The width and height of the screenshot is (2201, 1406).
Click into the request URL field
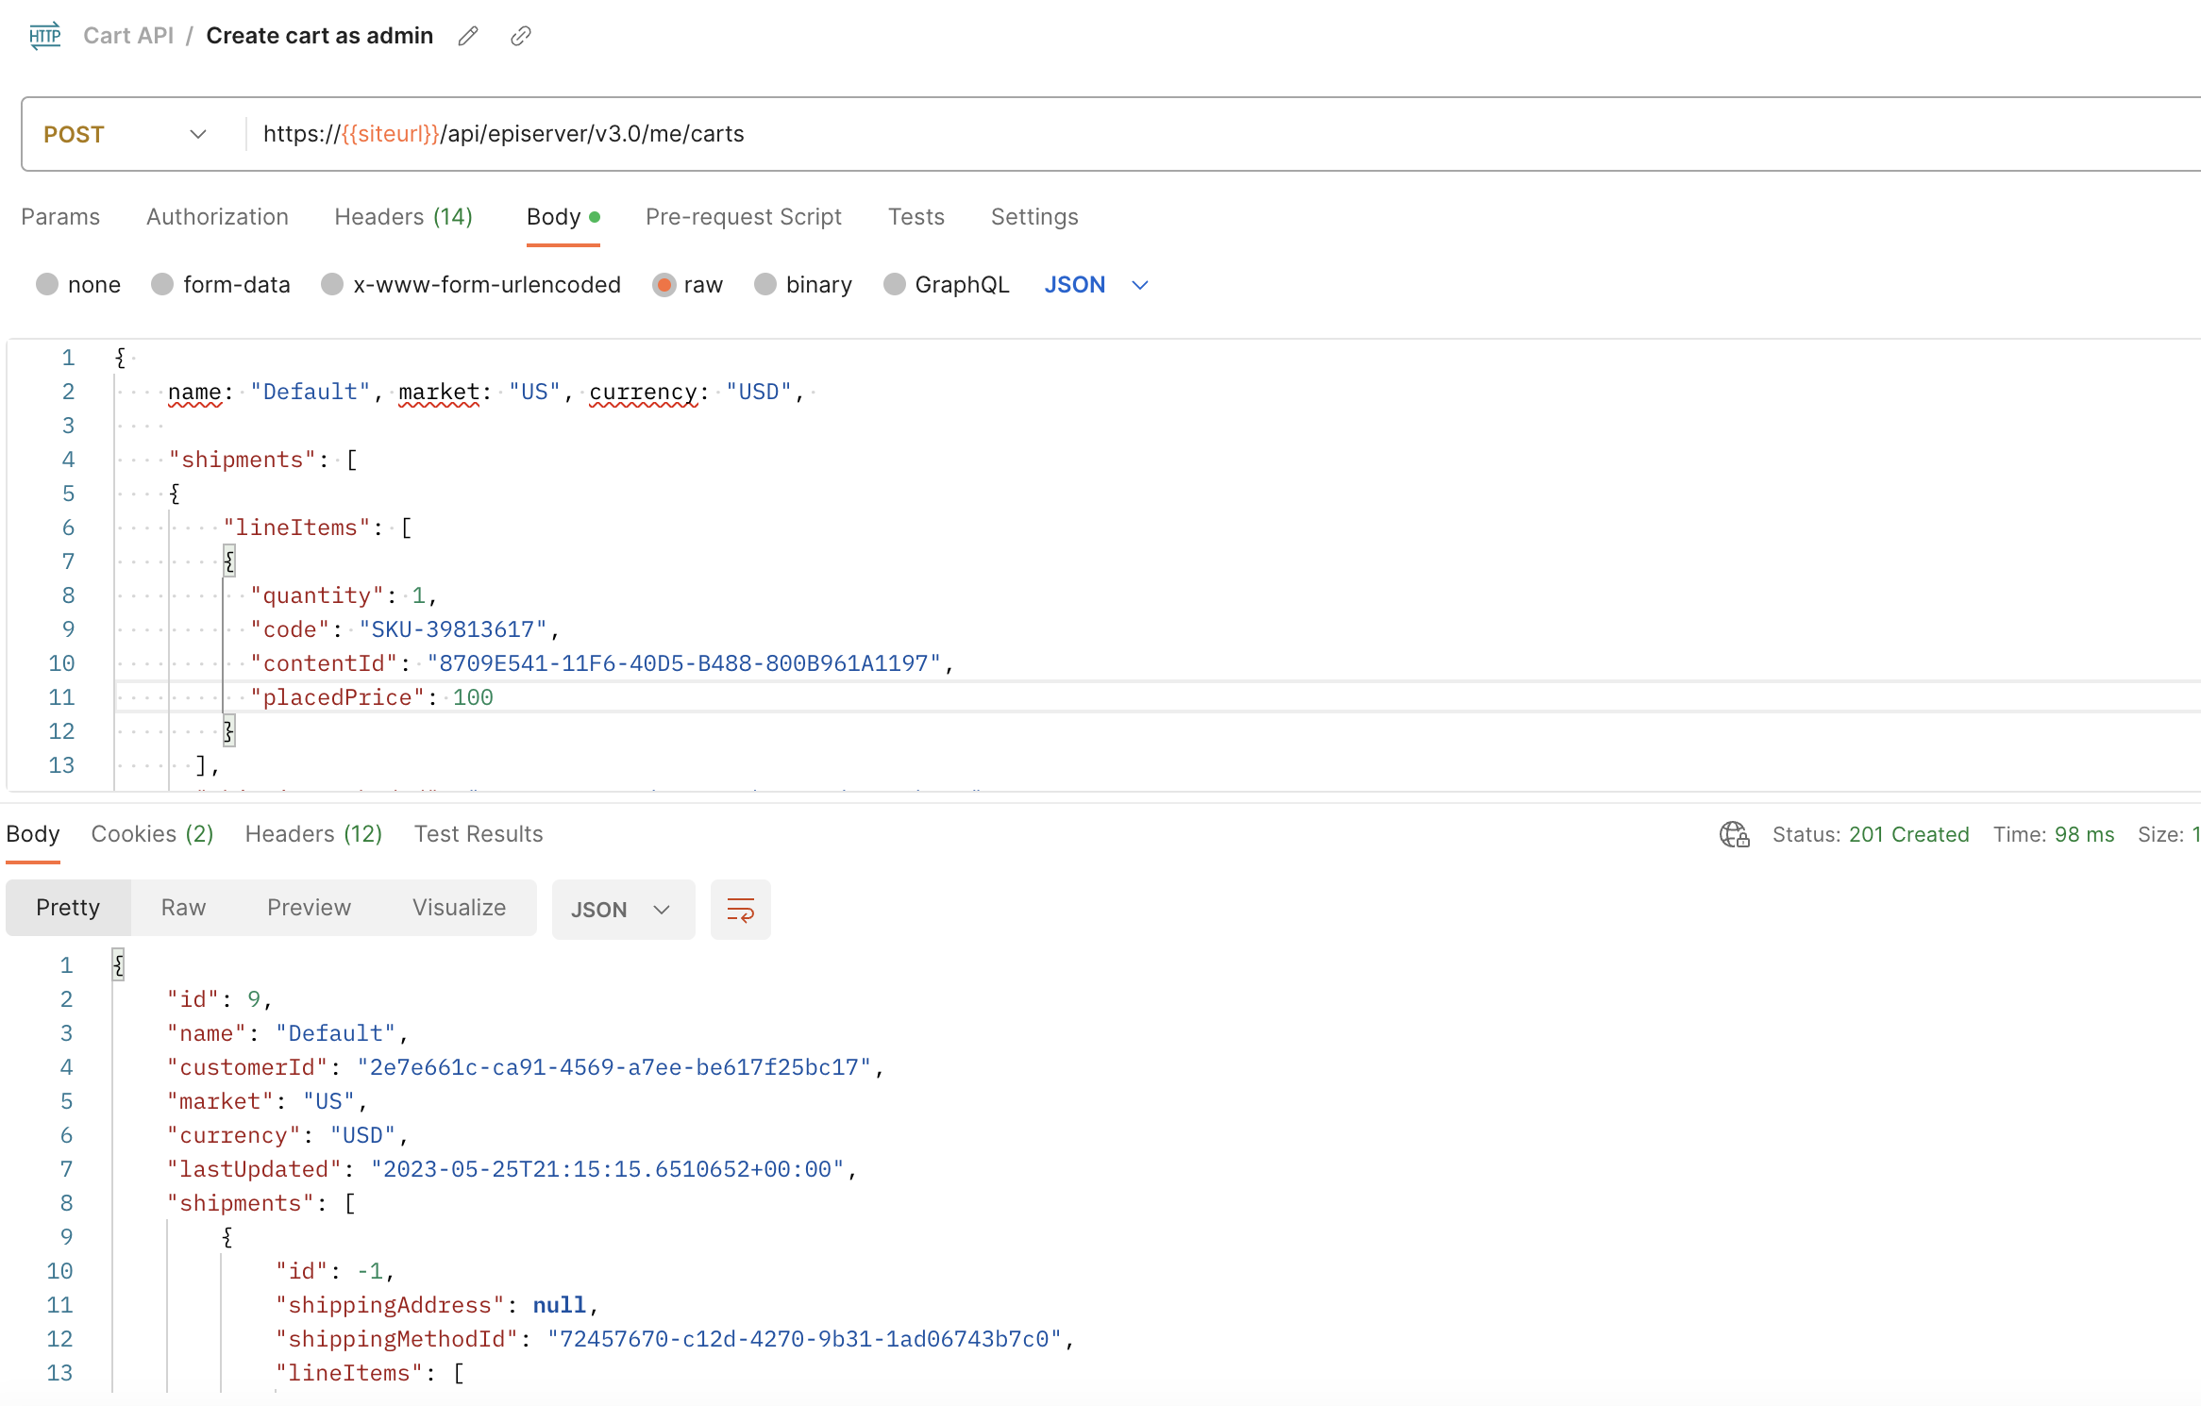coord(1133,134)
